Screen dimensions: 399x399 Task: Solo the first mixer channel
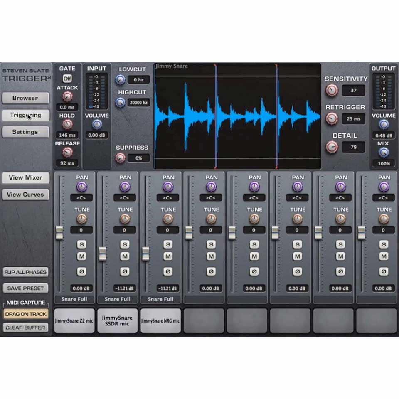[x=81, y=244]
